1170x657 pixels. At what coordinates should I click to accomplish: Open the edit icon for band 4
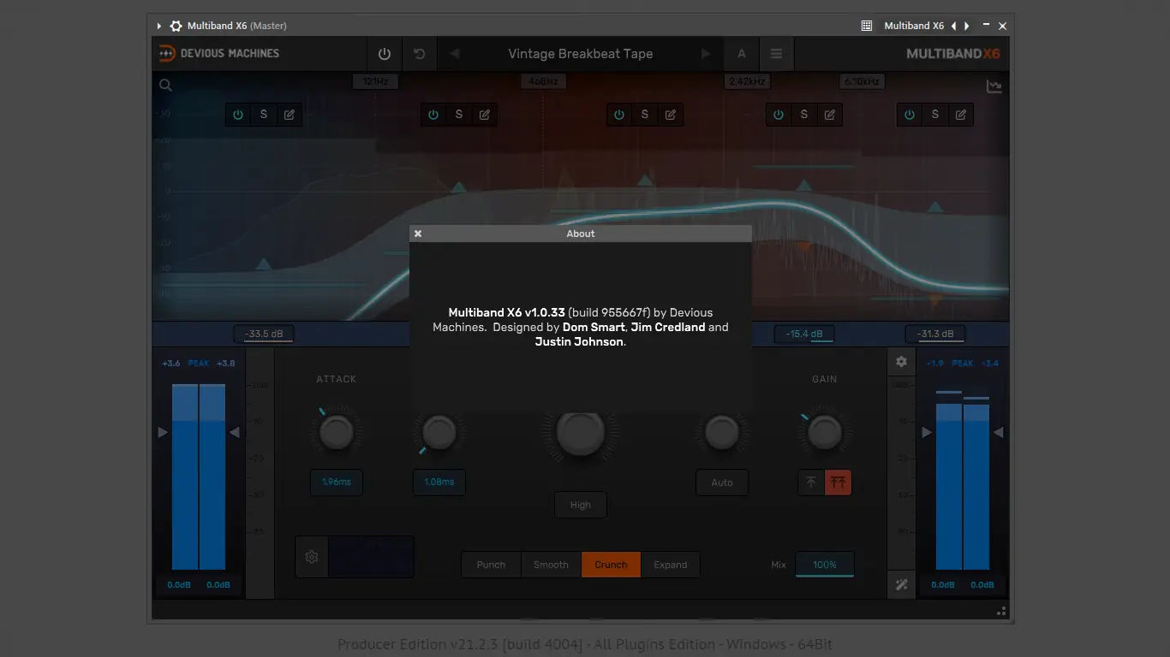click(x=830, y=115)
